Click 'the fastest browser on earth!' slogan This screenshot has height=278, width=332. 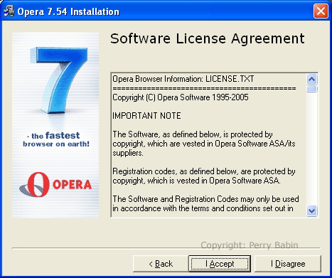point(56,139)
